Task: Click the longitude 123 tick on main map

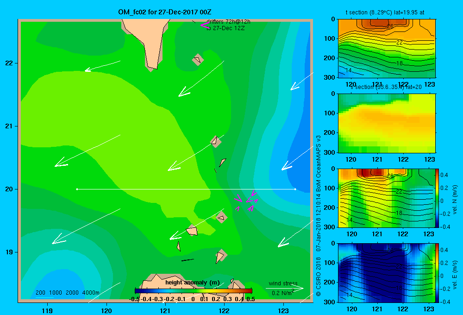Action: [283, 310]
